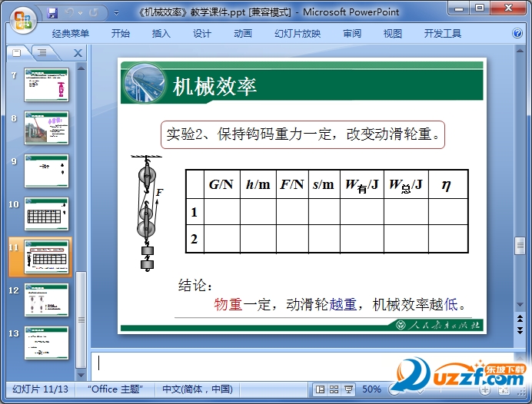Select slide 13 thumbnail
This screenshot has height=404, width=532.
click(x=46, y=343)
